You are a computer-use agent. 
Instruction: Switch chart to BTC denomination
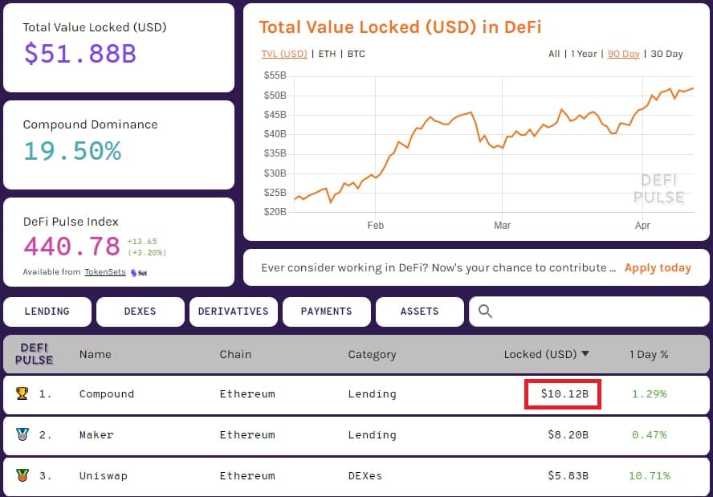356,54
